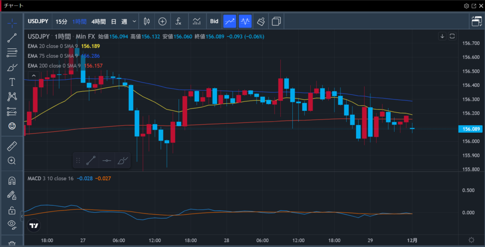The image size is (485, 247).
Task: Click the candlestick chart style icon
Action: pyautogui.click(x=146, y=21)
